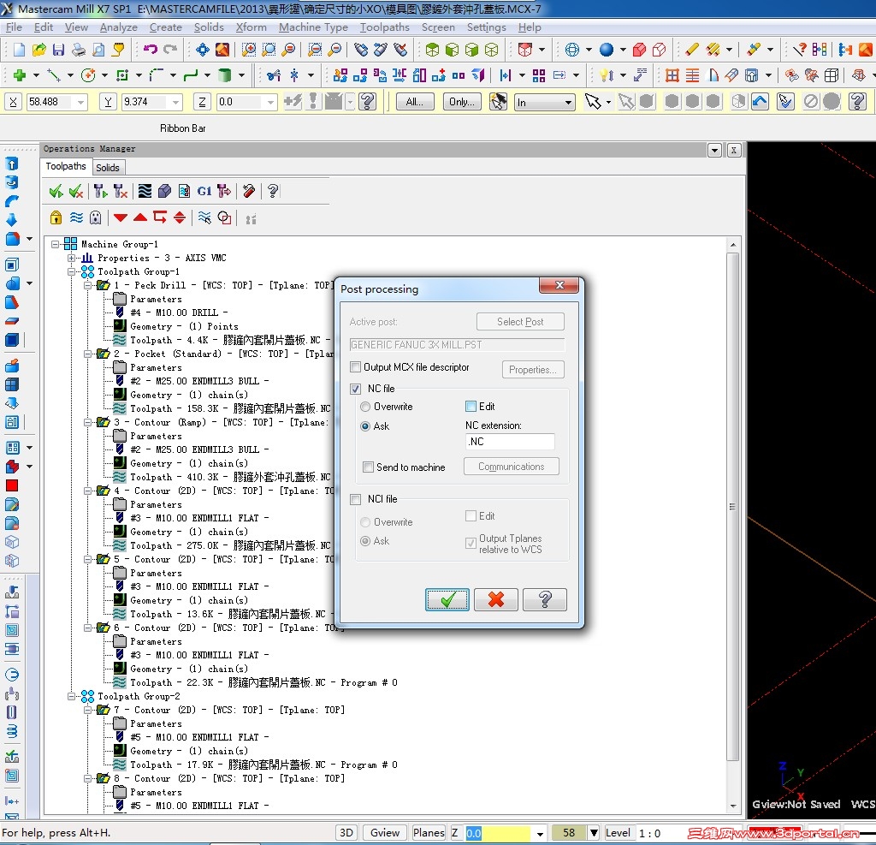Click Operations Manager scrollbar down arrow
Screen dimensions: 876x845
pos(733,806)
